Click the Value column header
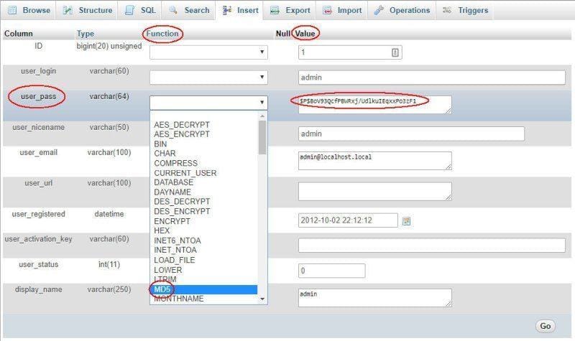 (305, 34)
